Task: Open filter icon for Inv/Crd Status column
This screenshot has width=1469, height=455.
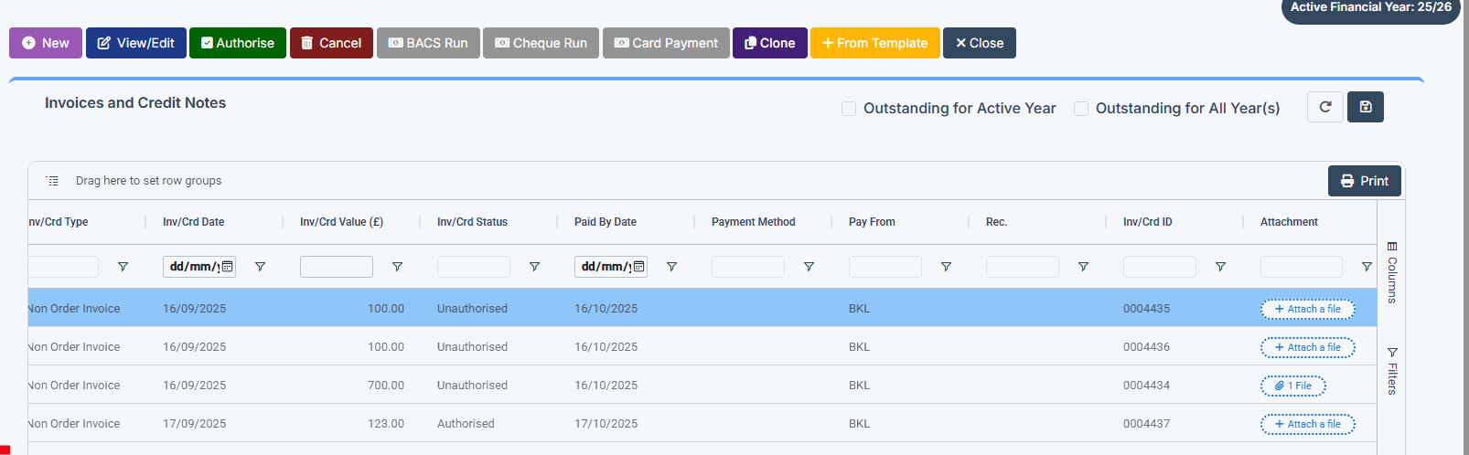Action: 534,267
